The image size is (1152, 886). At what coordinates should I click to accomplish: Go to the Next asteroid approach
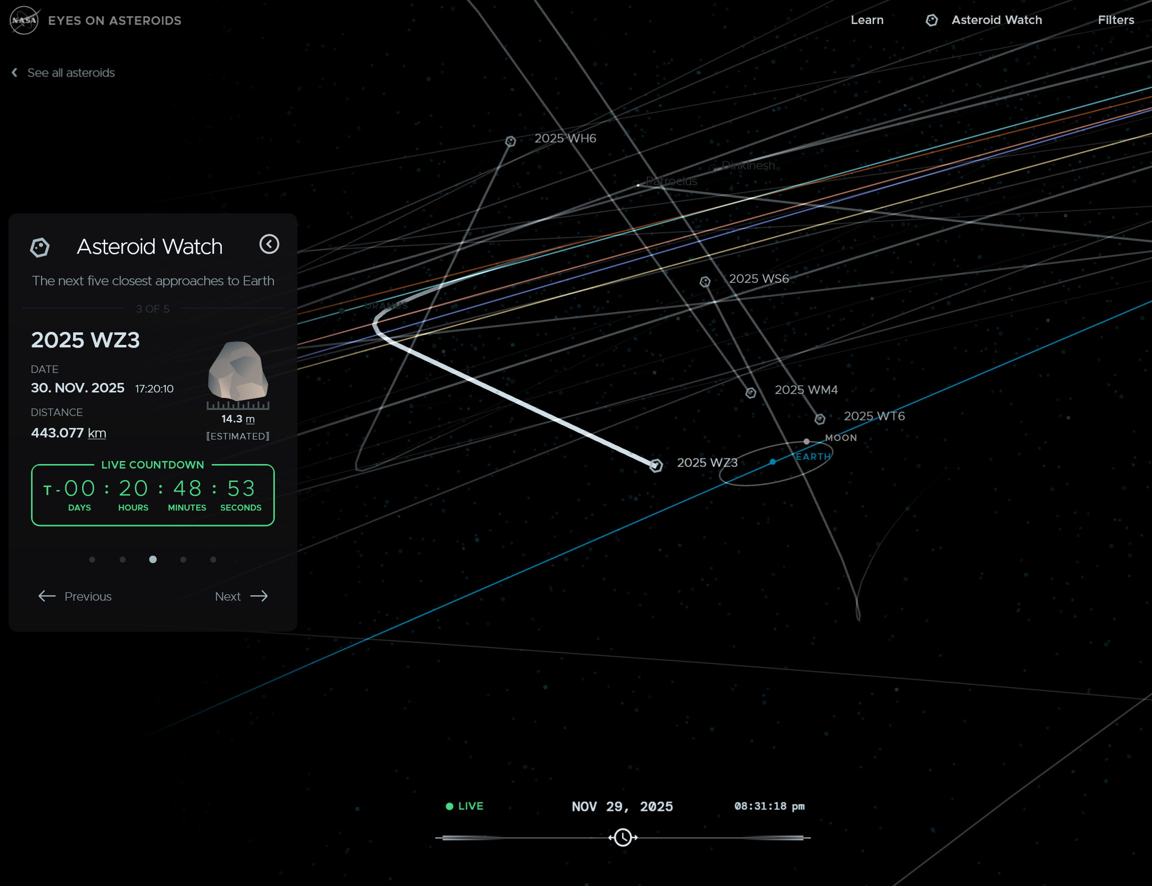coord(241,596)
